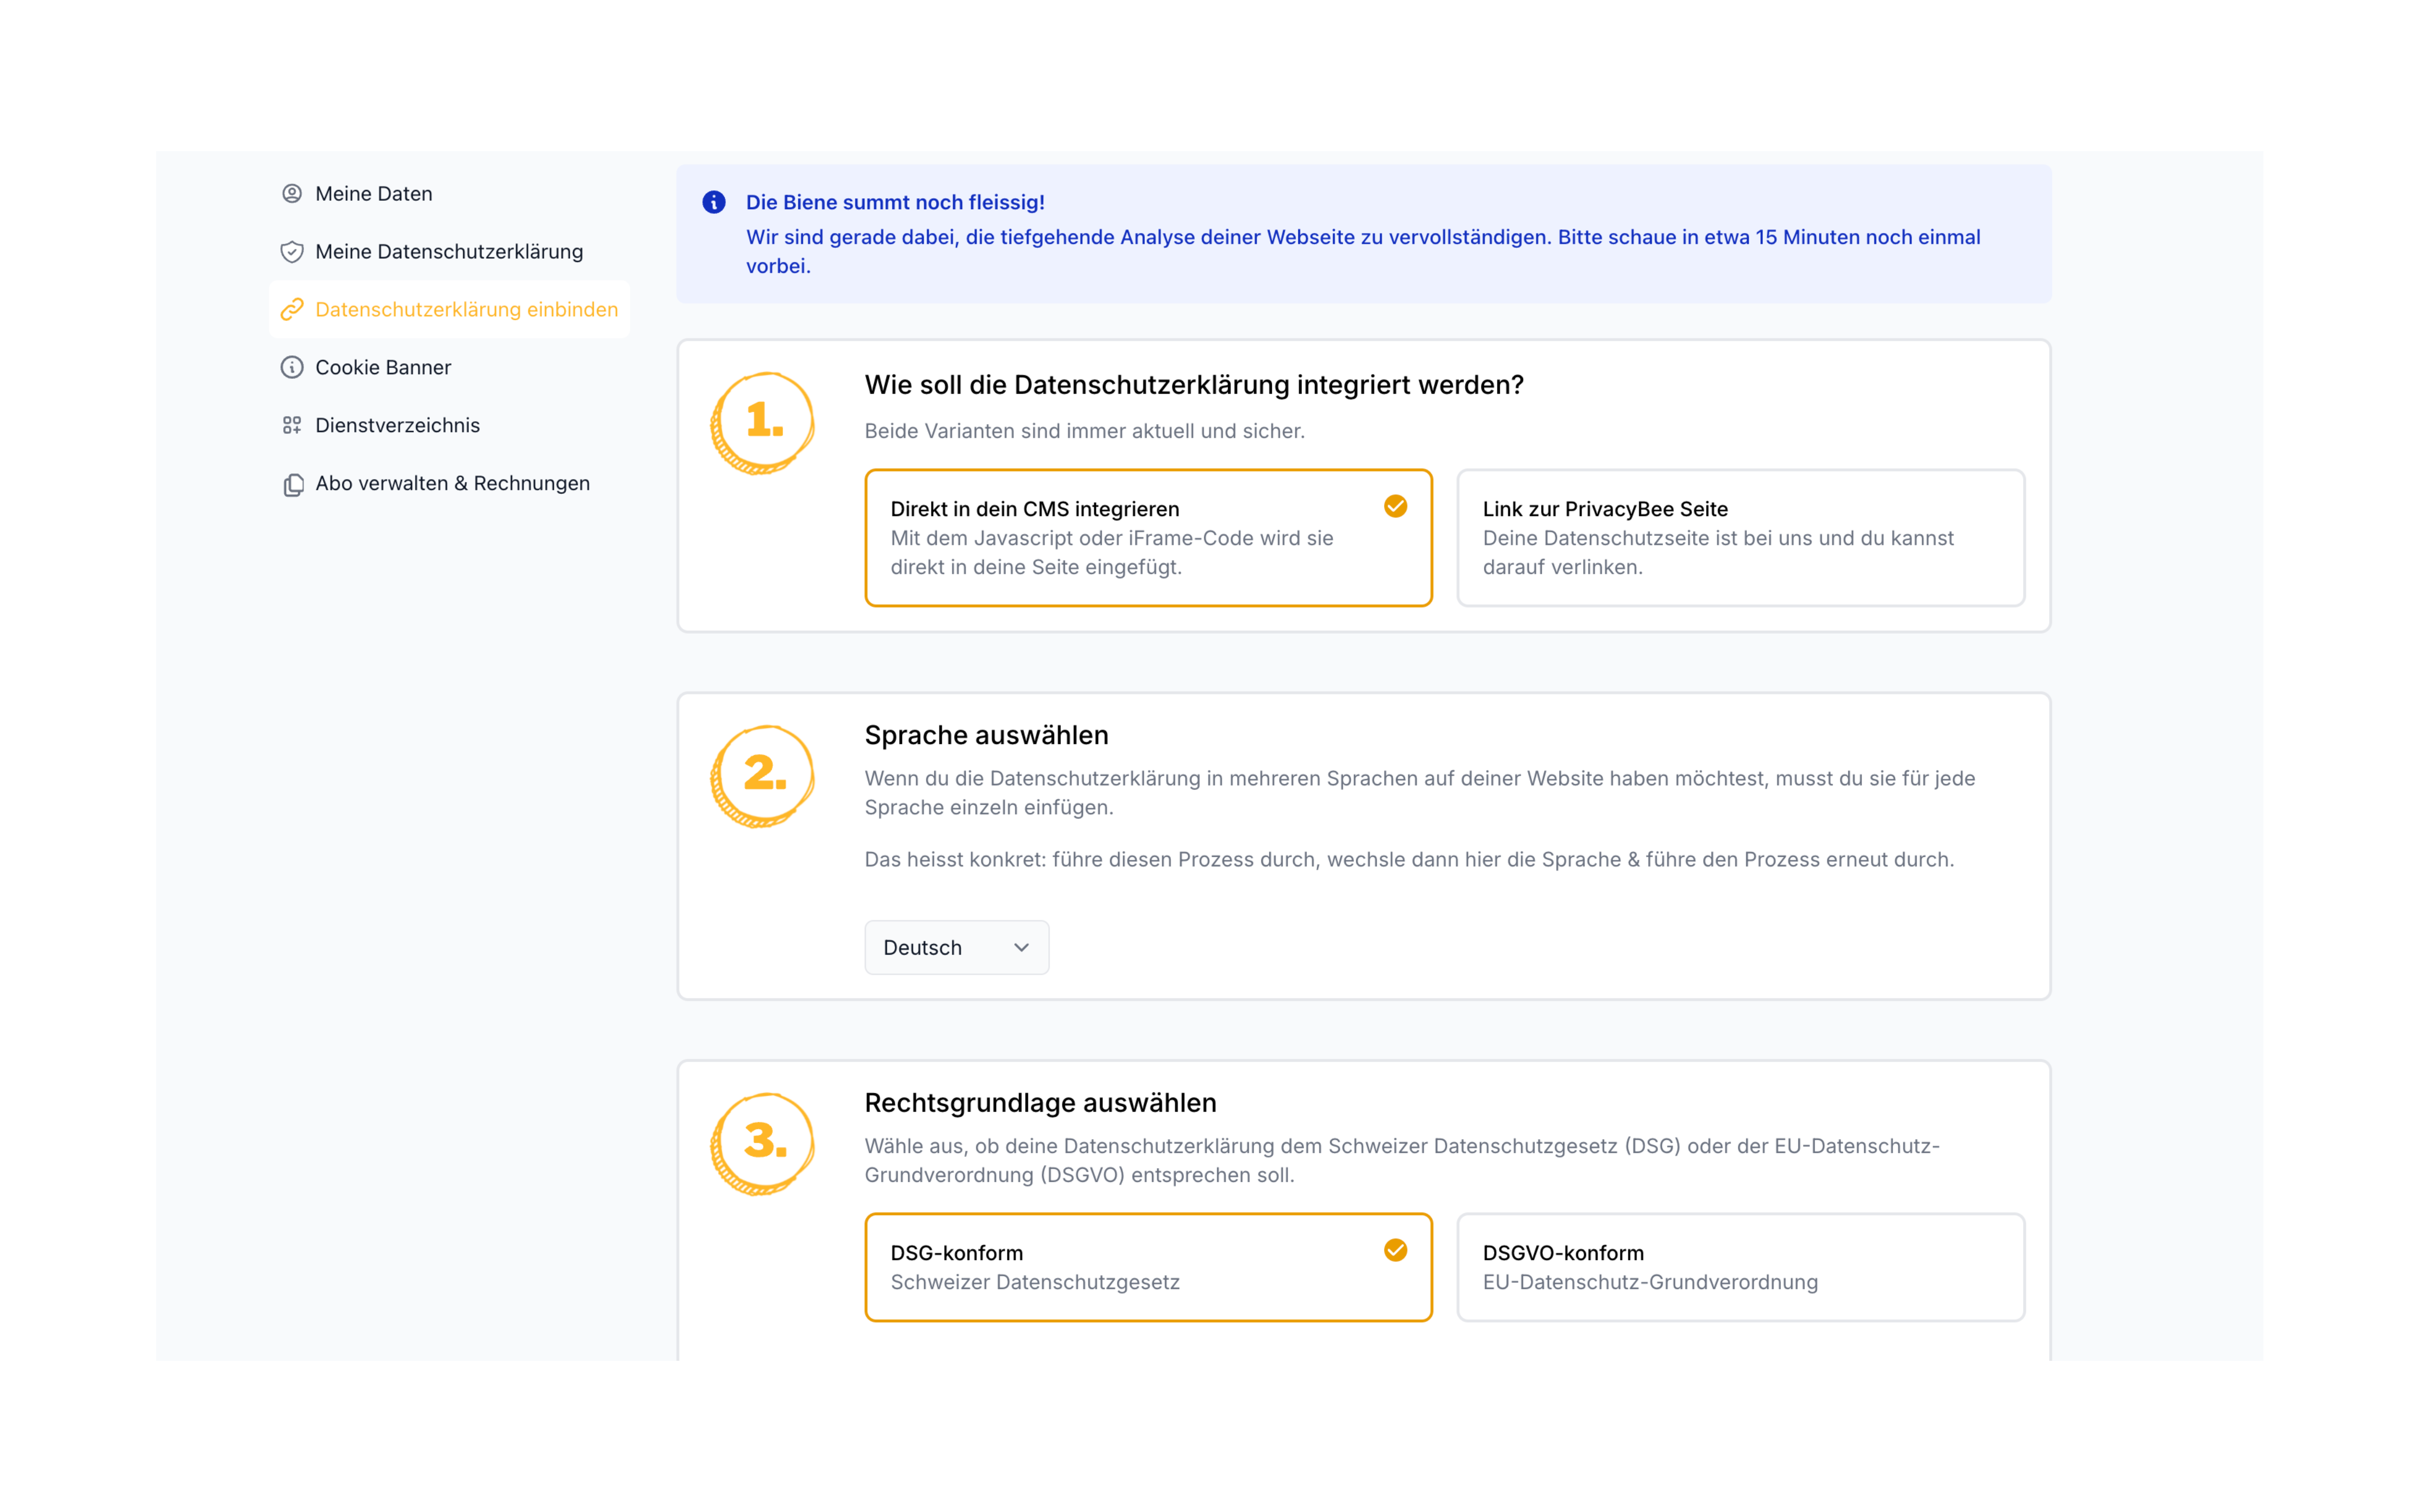The height and width of the screenshot is (1512, 2420).
Task: Open Cookie Banner menu item
Action: click(x=383, y=368)
